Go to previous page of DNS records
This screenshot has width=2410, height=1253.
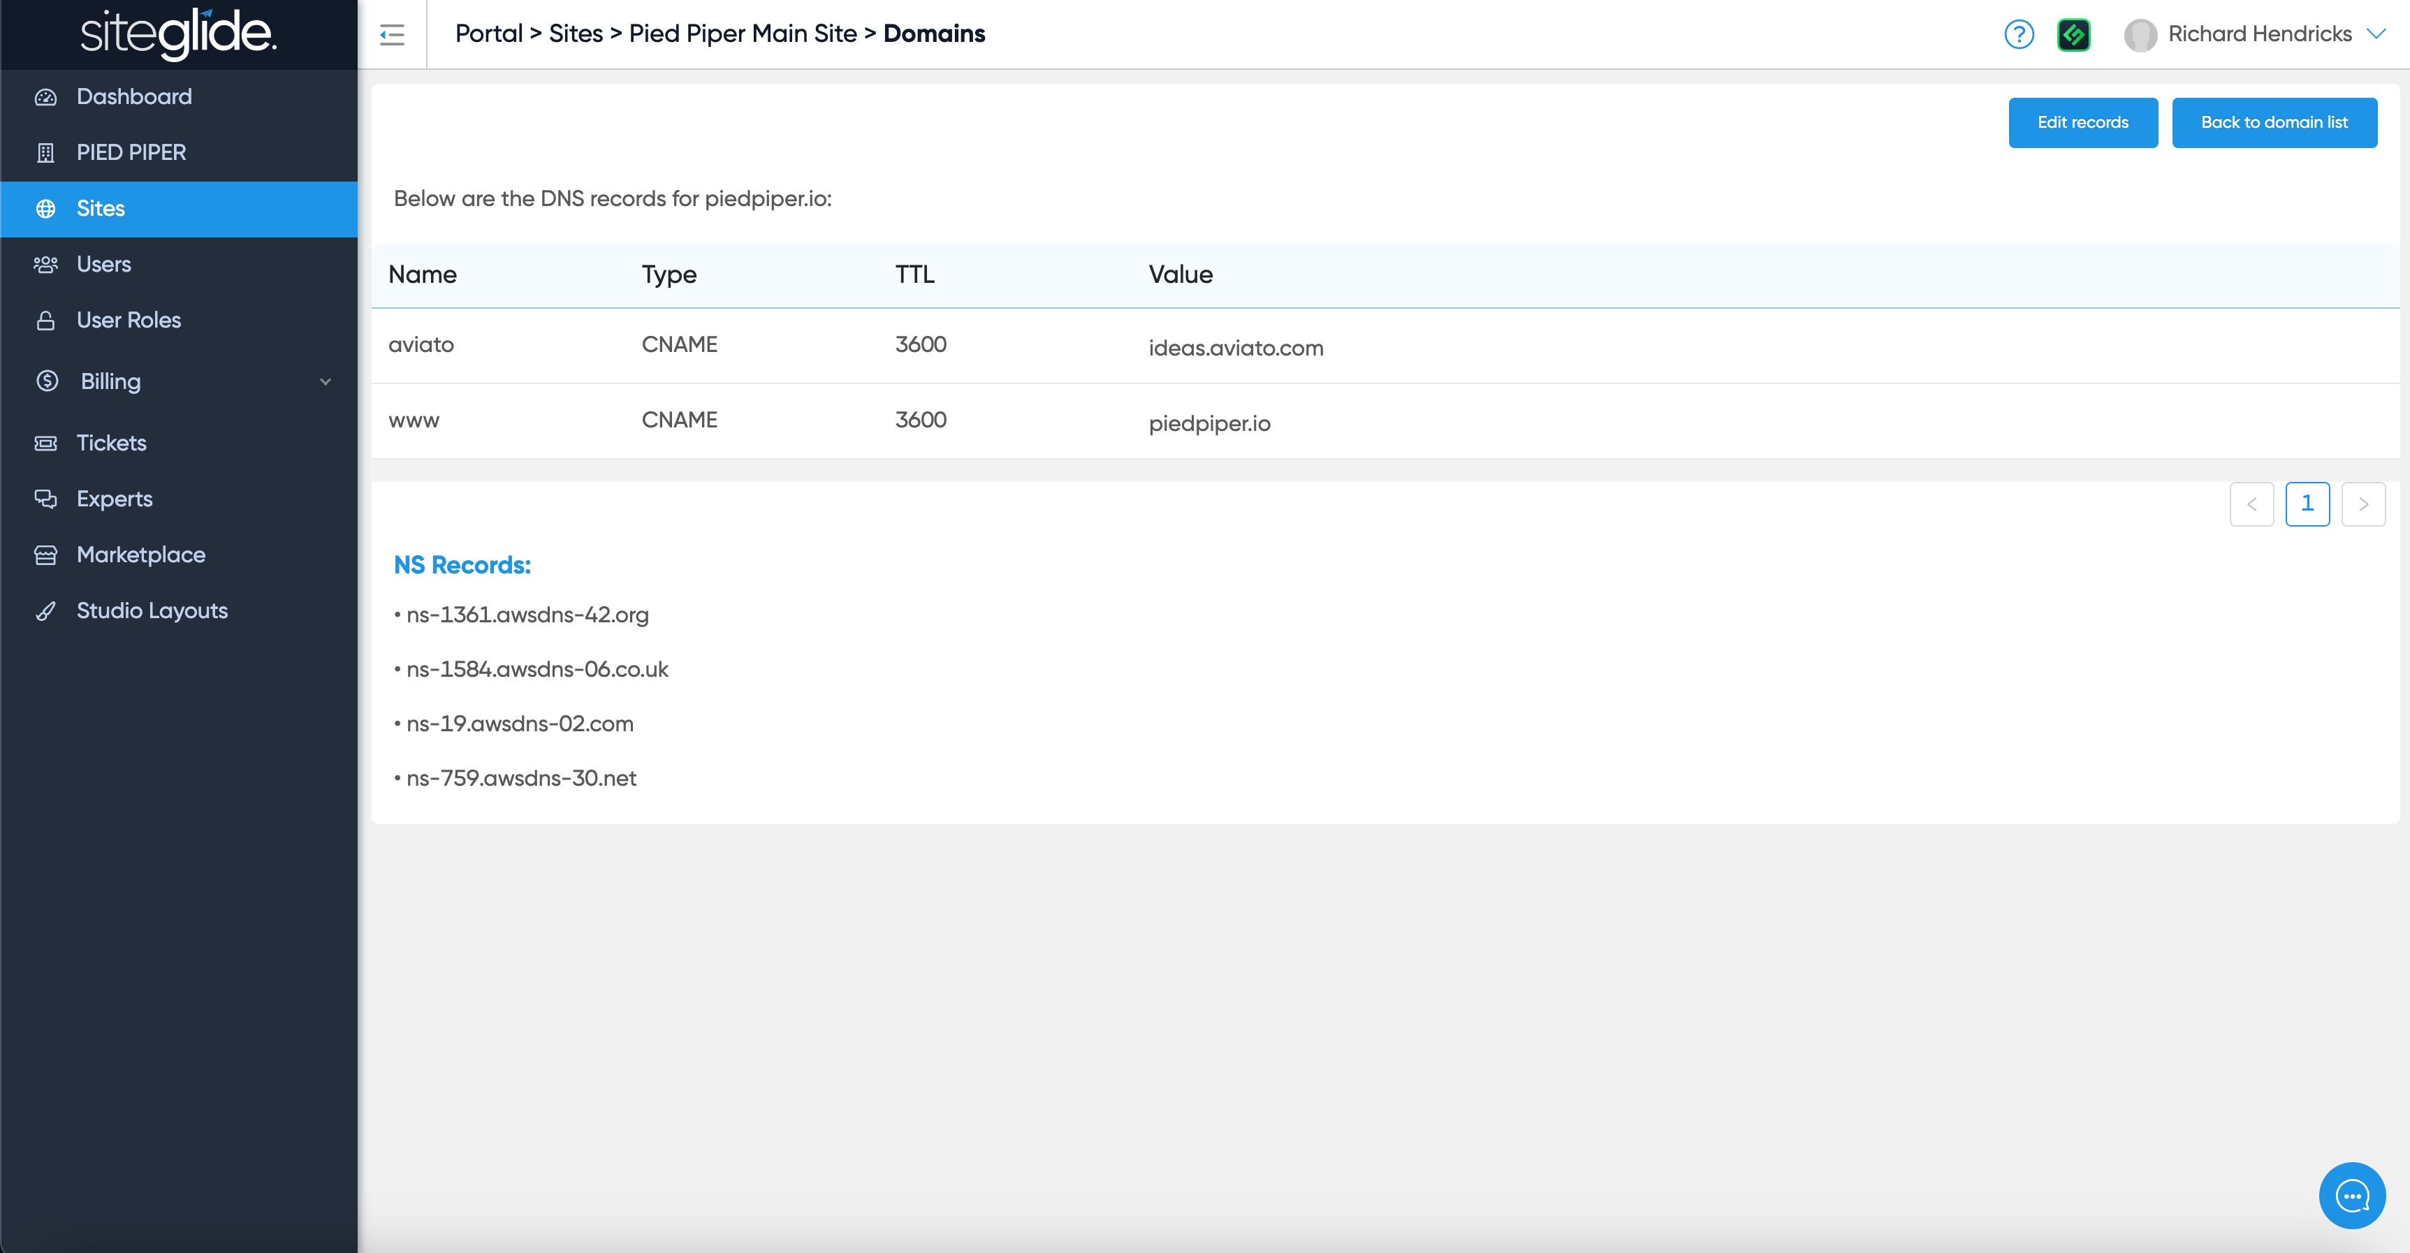coord(2252,504)
